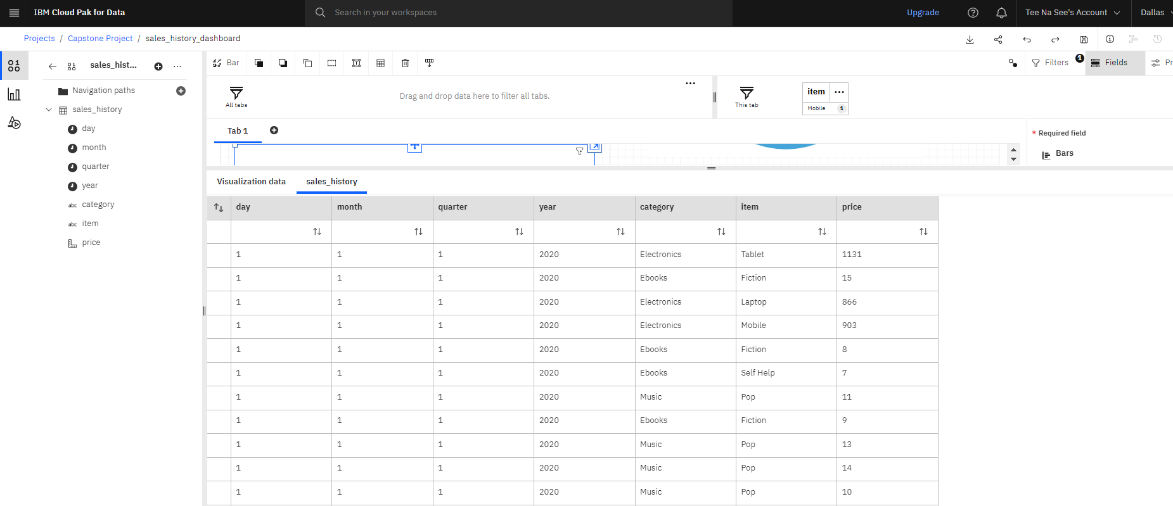This screenshot has height=506, width=1173.
Task: Select the sales_history data tab
Action: pos(331,182)
